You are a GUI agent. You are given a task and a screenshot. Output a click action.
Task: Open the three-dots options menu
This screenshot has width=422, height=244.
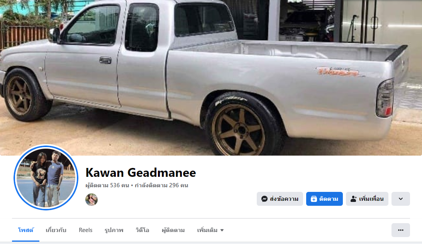400,230
